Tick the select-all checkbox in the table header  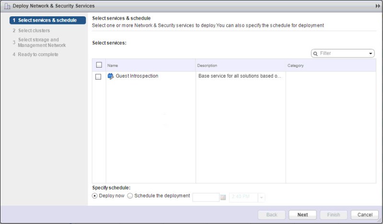point(99,65)
